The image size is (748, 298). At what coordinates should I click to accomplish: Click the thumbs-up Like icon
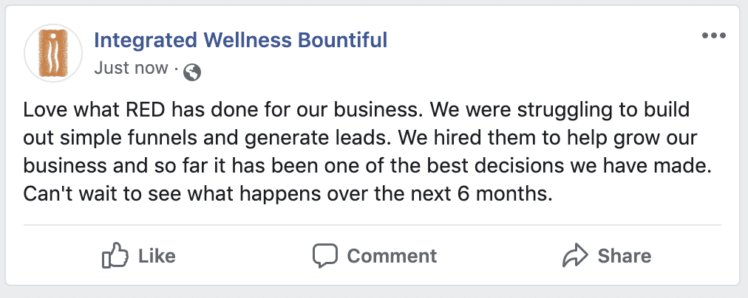[x=115, y=256]
